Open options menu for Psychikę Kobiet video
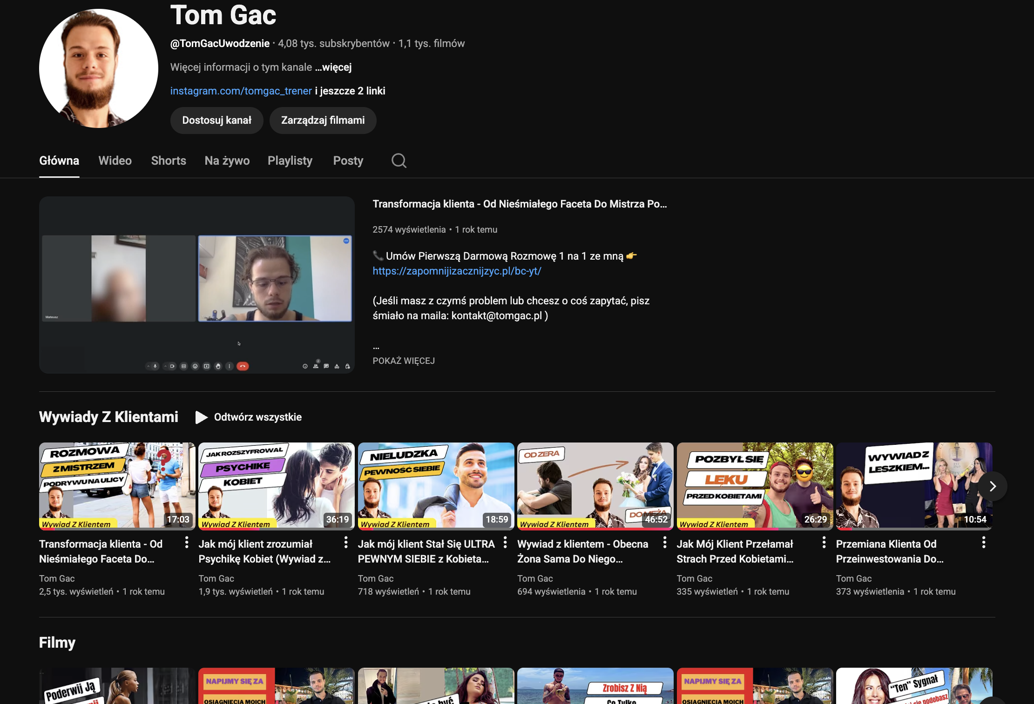1034x704 pixels. point(345,542)
